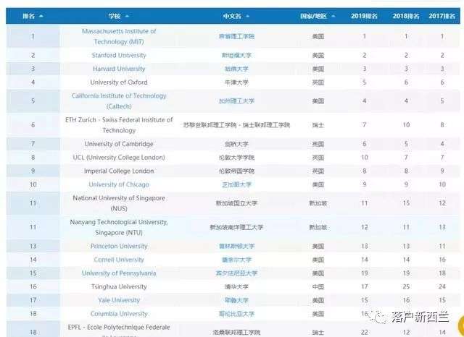Open the Columbia University link
The height and width of the screenshot is (337, 464).
[x=119, y=314]
